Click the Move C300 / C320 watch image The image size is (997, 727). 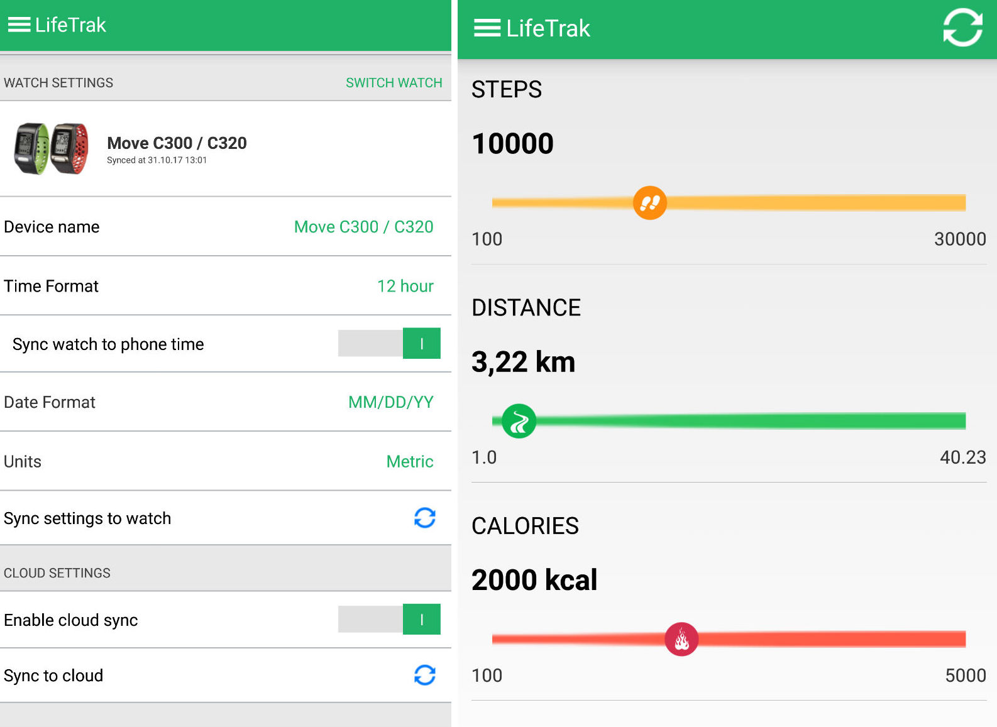pyautogui.click(x=52, y=148)
